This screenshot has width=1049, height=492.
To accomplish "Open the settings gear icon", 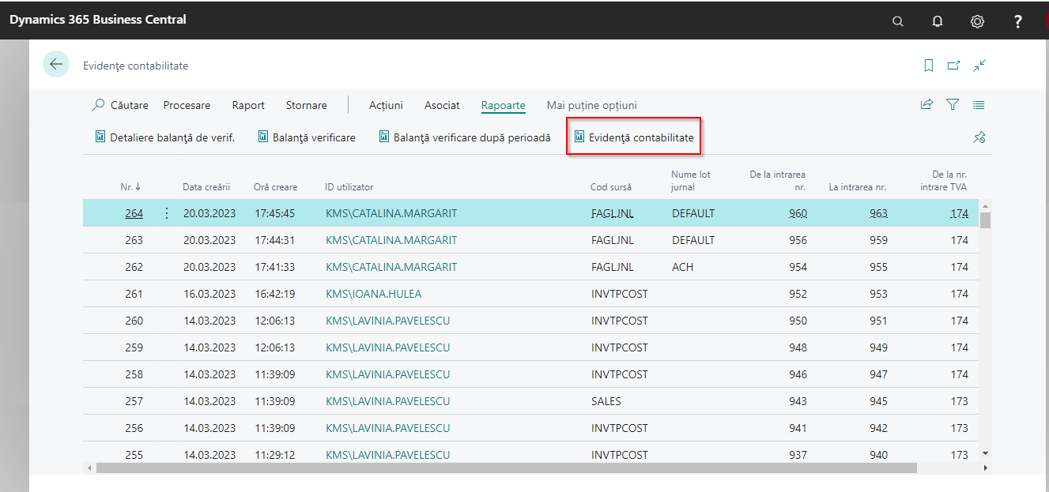I will tap(977, 21).
